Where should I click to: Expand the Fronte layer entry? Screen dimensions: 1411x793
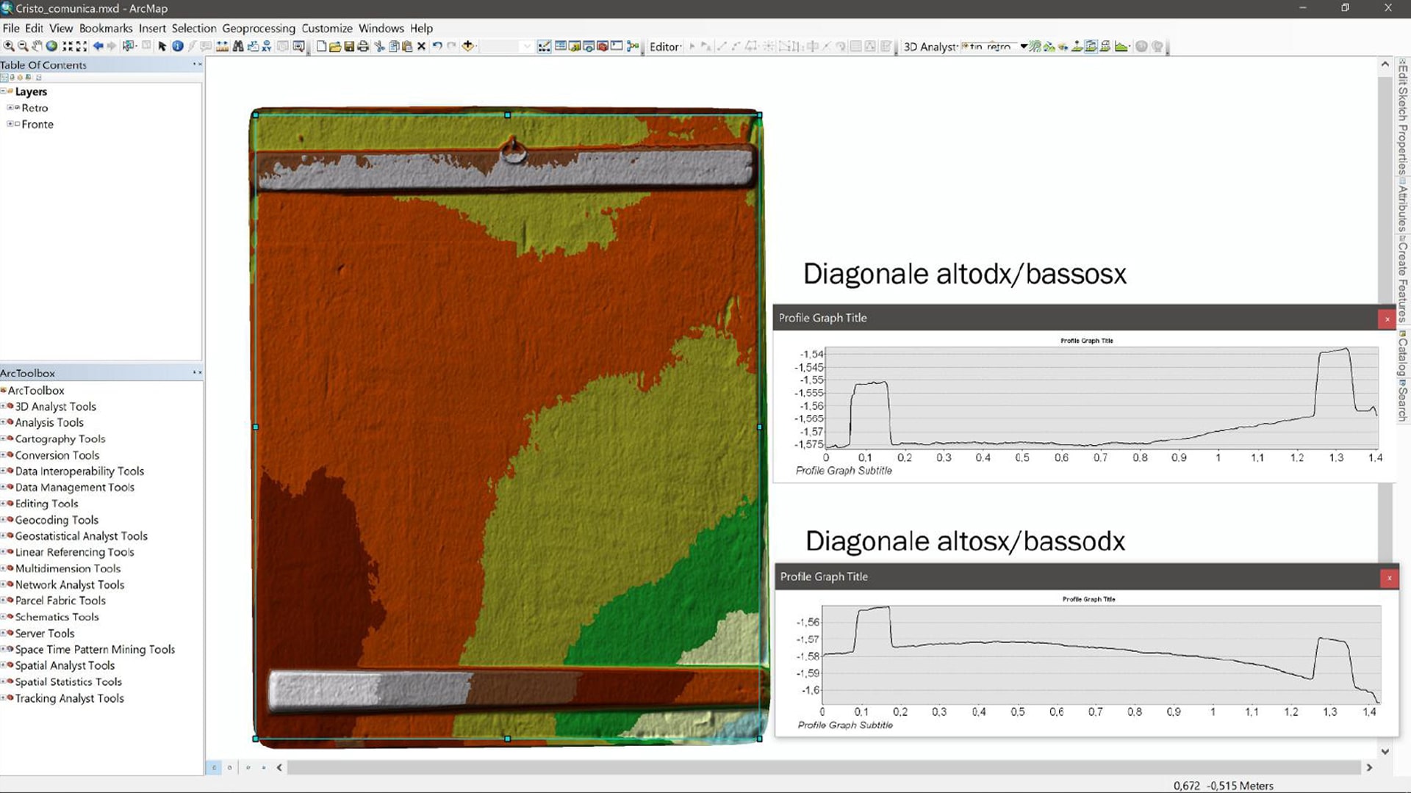tap(10, 124)
